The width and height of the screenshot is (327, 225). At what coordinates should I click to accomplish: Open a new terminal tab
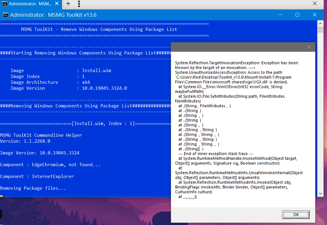[x=68, y=4]
